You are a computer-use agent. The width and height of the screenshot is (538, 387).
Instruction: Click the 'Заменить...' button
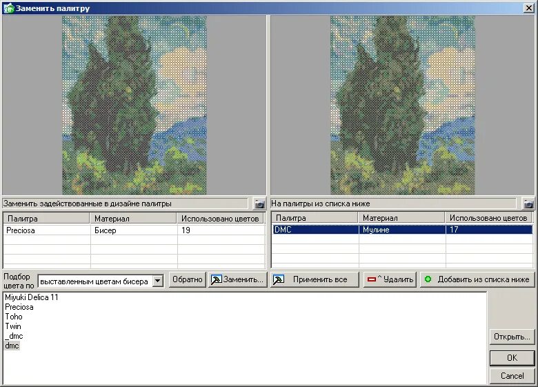click(x=237, y=279)
